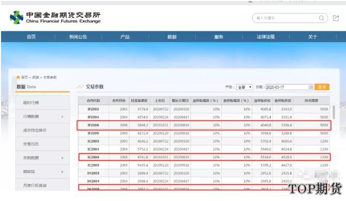
Task: Click benchmark price 4741.8 in IC2006 row
Action: (x=143, y=157)
